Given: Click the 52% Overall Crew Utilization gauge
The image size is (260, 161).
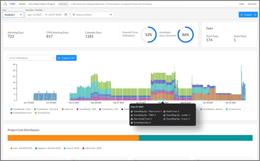Looking at the screenshot, I should coord(148,35).
